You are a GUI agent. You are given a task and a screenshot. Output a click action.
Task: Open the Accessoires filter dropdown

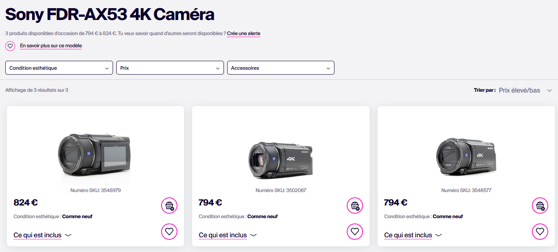(281, 68)
